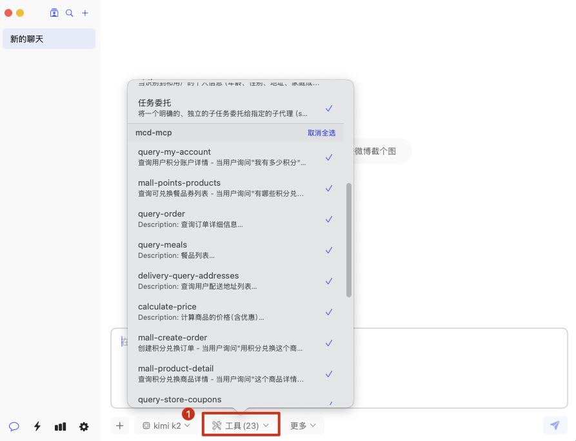The width and height of the screenshot is (576, 441).
Task: Disable the 任务委托 tool checkmark
Action: coord(329,108)
